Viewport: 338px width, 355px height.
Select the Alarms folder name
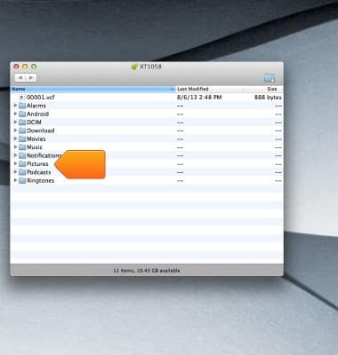point(36,106)
